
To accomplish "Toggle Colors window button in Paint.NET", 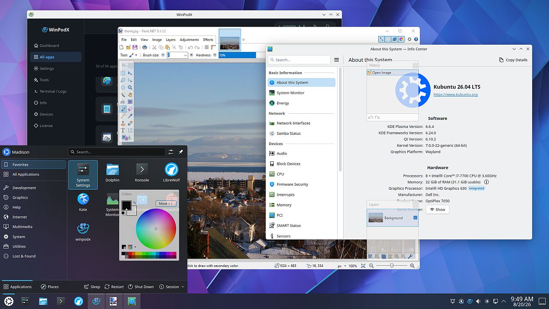I will (401, 39).
